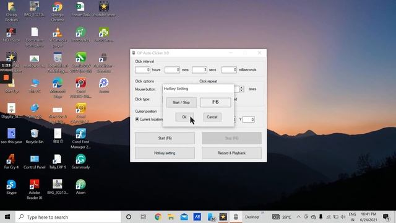Open Record & Playback in OP Auto Clicker
The image size is (396, 223).
tap(231, 153)
